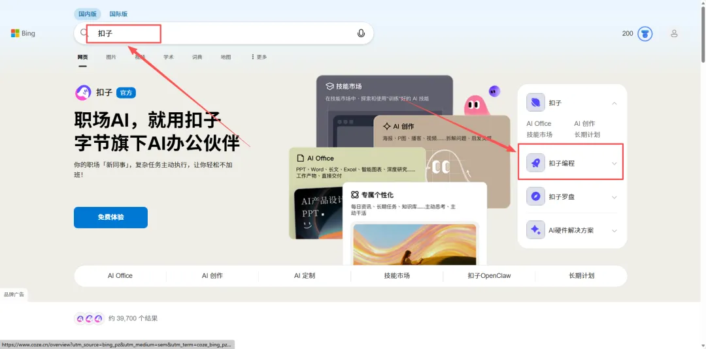Image resolution: width=706 pixels, height=349 pixels.
Task: Select the 图片 search tab
Action: coord(111,57)
